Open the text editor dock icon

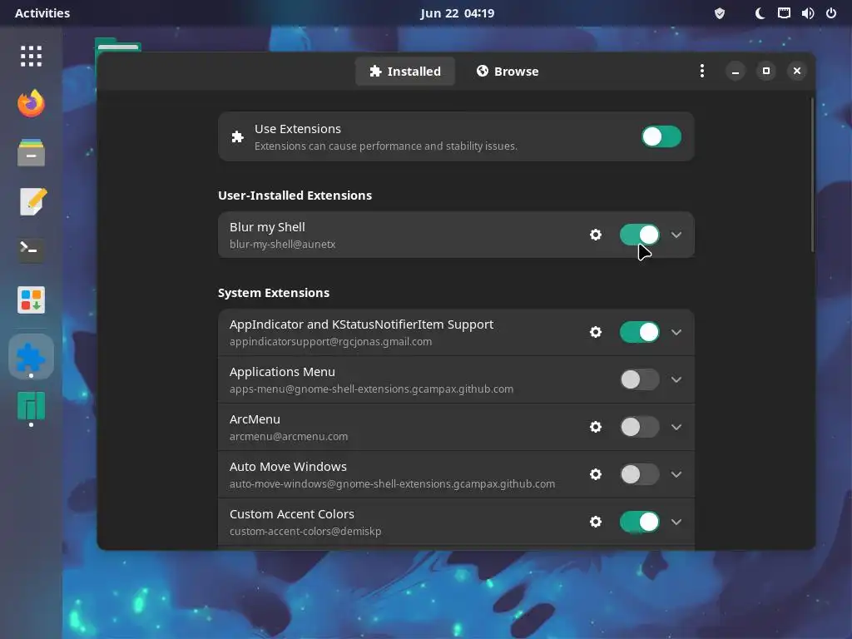pyautogui.click(x=32, y=201)
